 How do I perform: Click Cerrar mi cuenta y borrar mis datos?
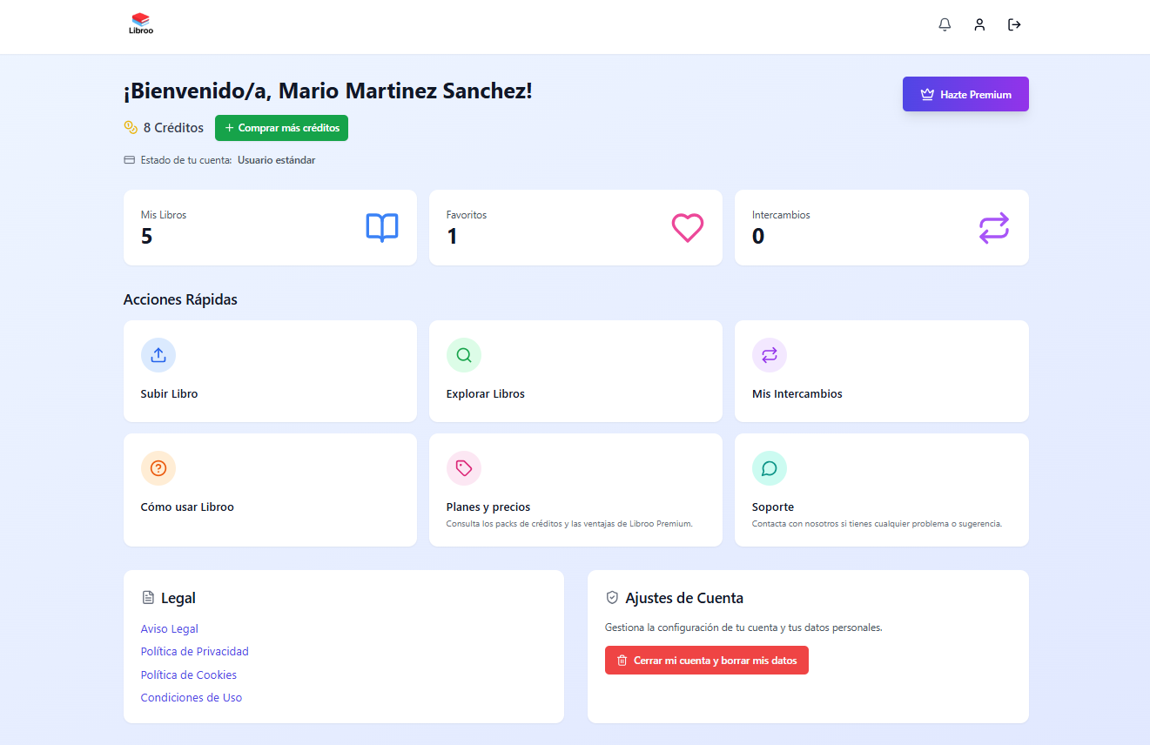coord(706,661)
